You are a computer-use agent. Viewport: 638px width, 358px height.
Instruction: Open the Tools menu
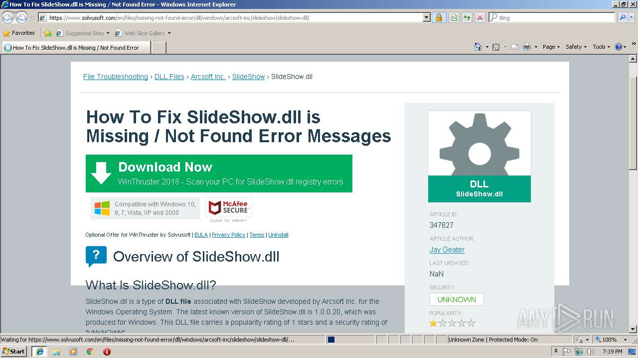coord(601,47)
